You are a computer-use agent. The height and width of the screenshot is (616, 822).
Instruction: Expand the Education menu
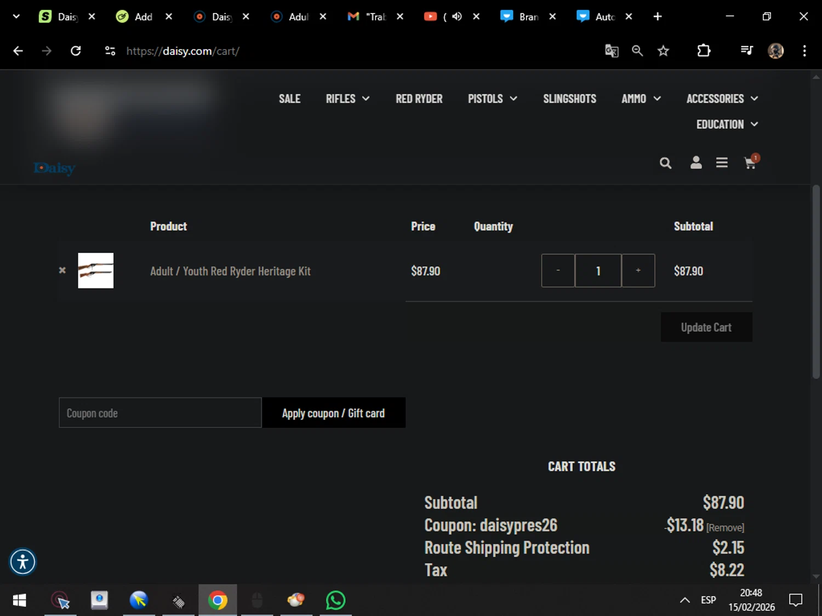[x=727, y=124]
